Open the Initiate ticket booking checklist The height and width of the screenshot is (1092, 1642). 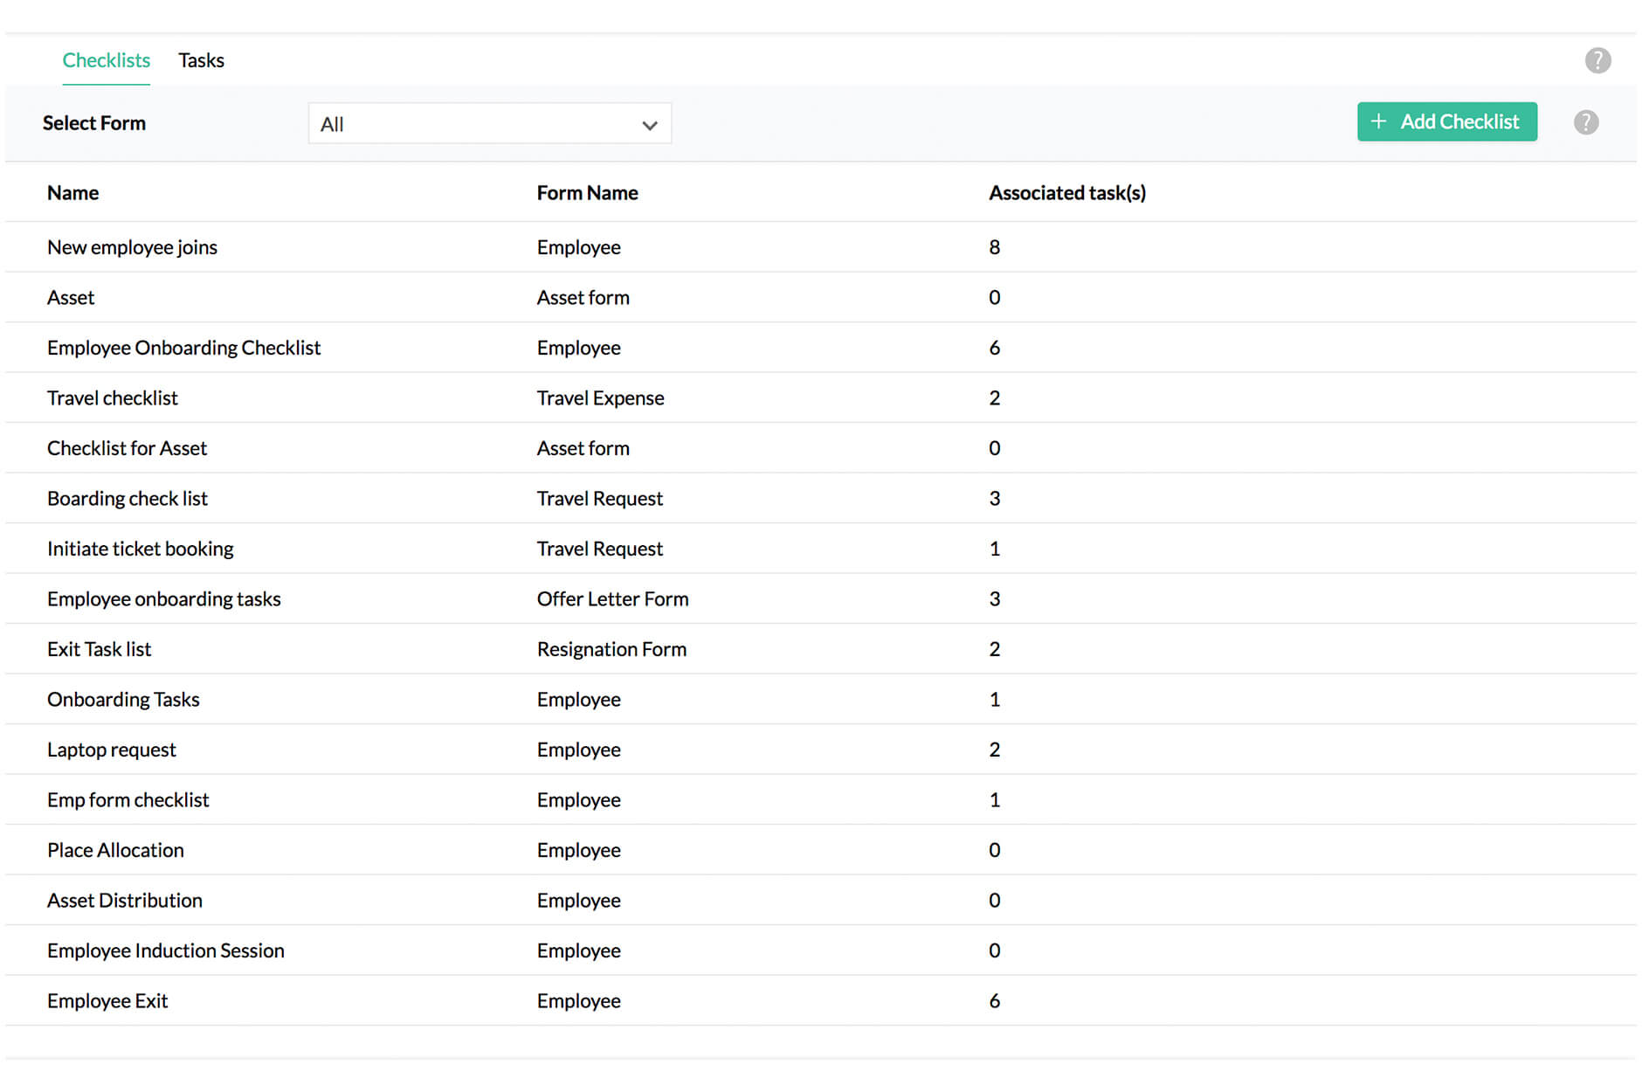(x=140, y=549)
